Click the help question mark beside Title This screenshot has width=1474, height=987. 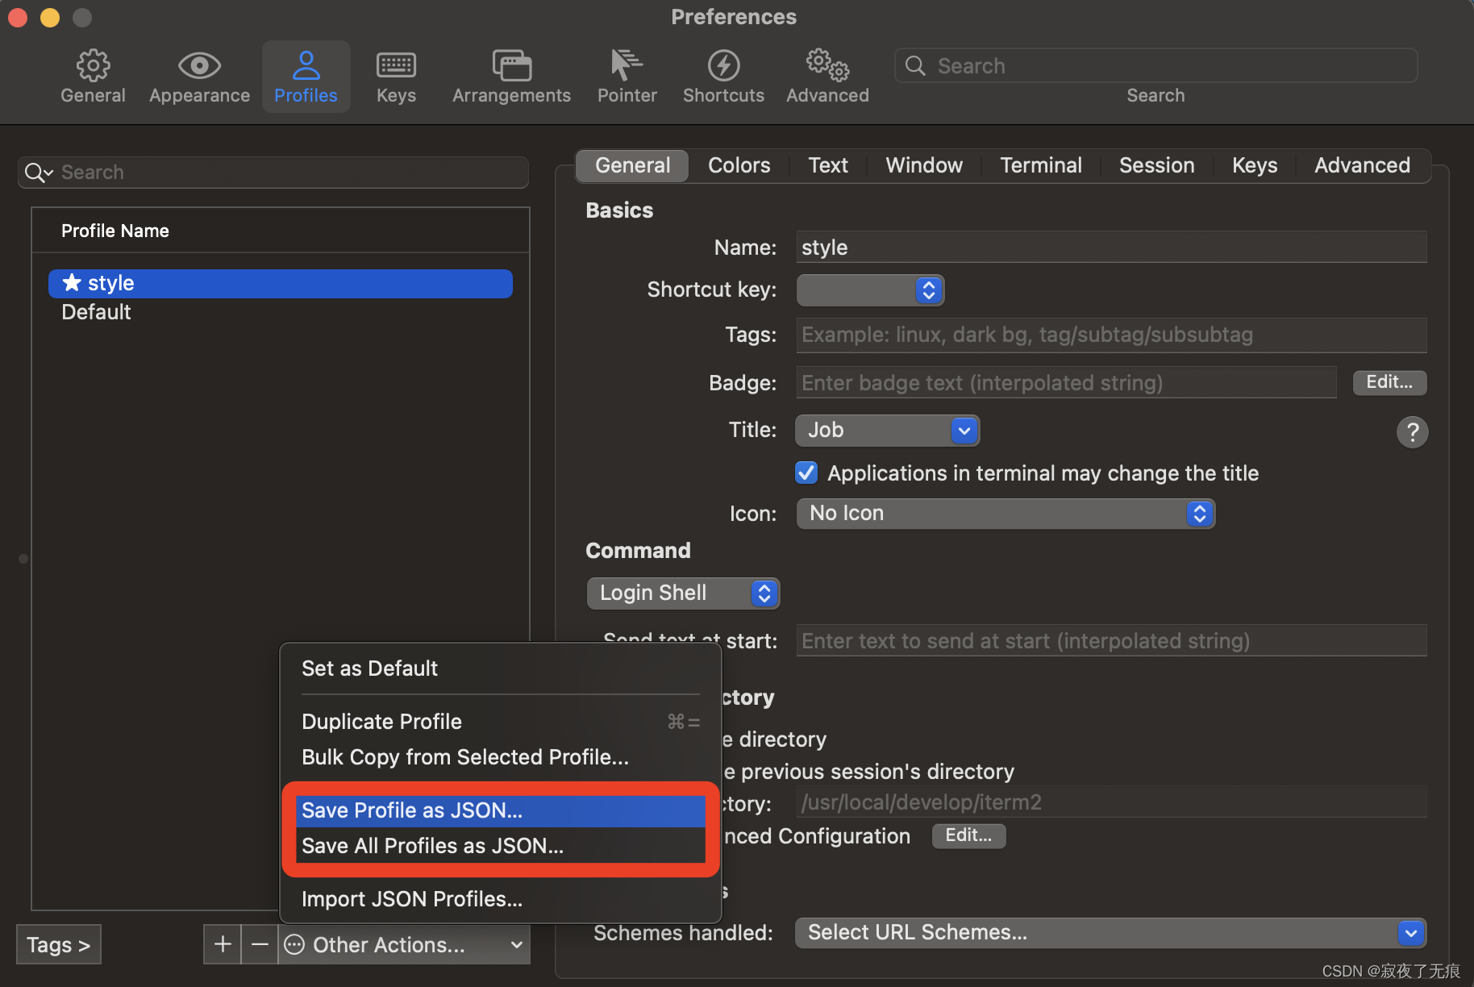coord(1412,432)
